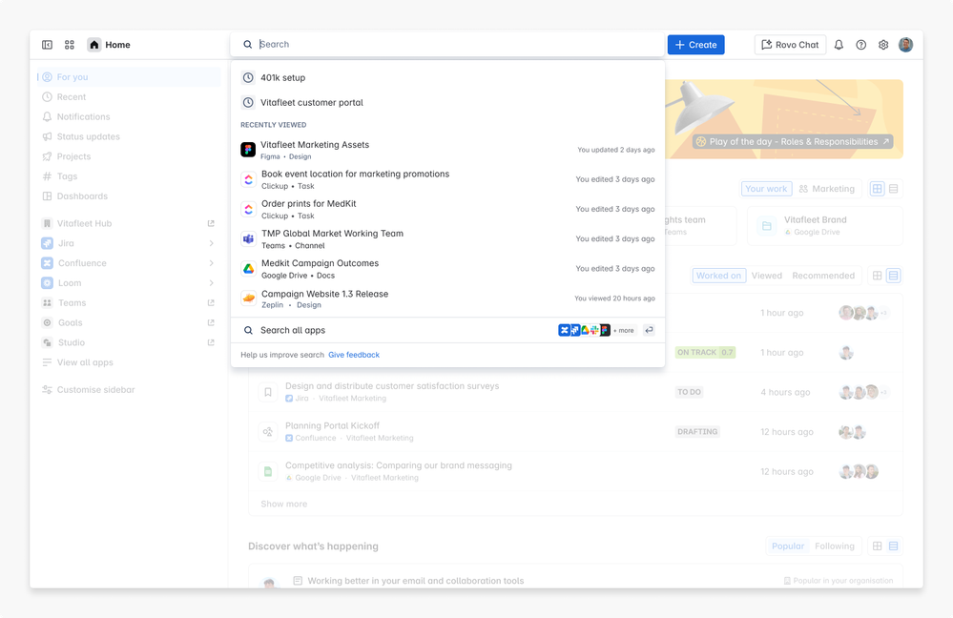Click the clock icon beside 401k setup
This screenshot has height=618, width=953.
coord(248,78)
